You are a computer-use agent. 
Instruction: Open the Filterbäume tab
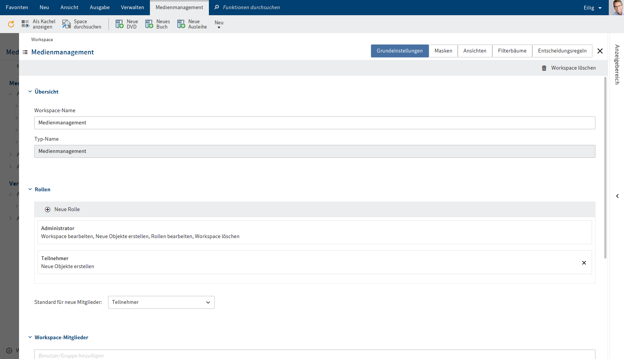click(512, 51)
